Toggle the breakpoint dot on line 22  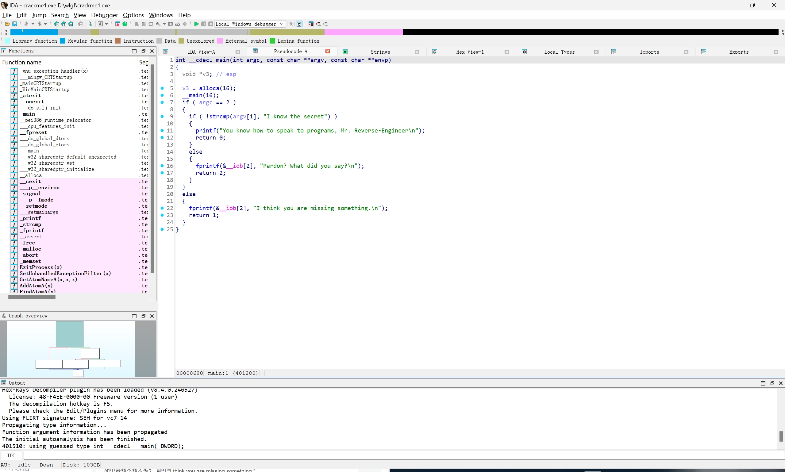click(162, 208)
